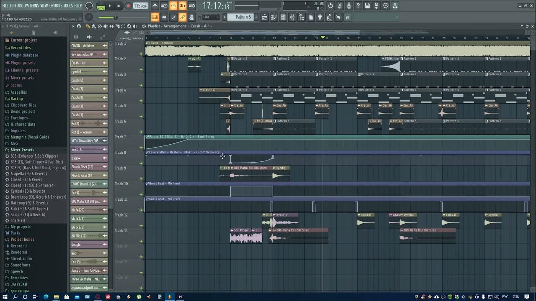536x301 pixels.
Task: Open the pattern selector arrow before Pattern 5
Action: (224, 17)
